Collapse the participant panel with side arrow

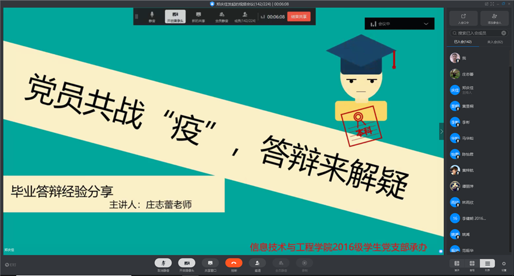(x=441, y=131)
